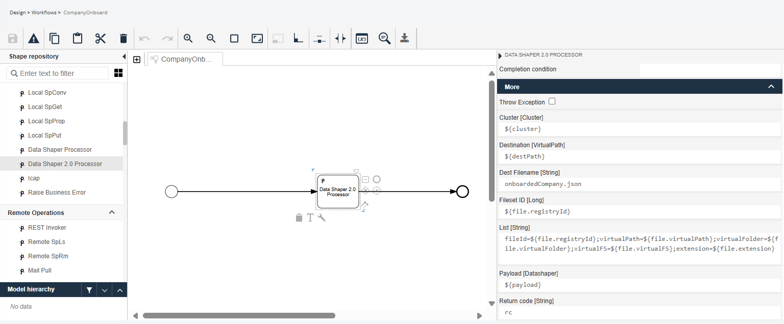Collapse the More section

point(771,87)
